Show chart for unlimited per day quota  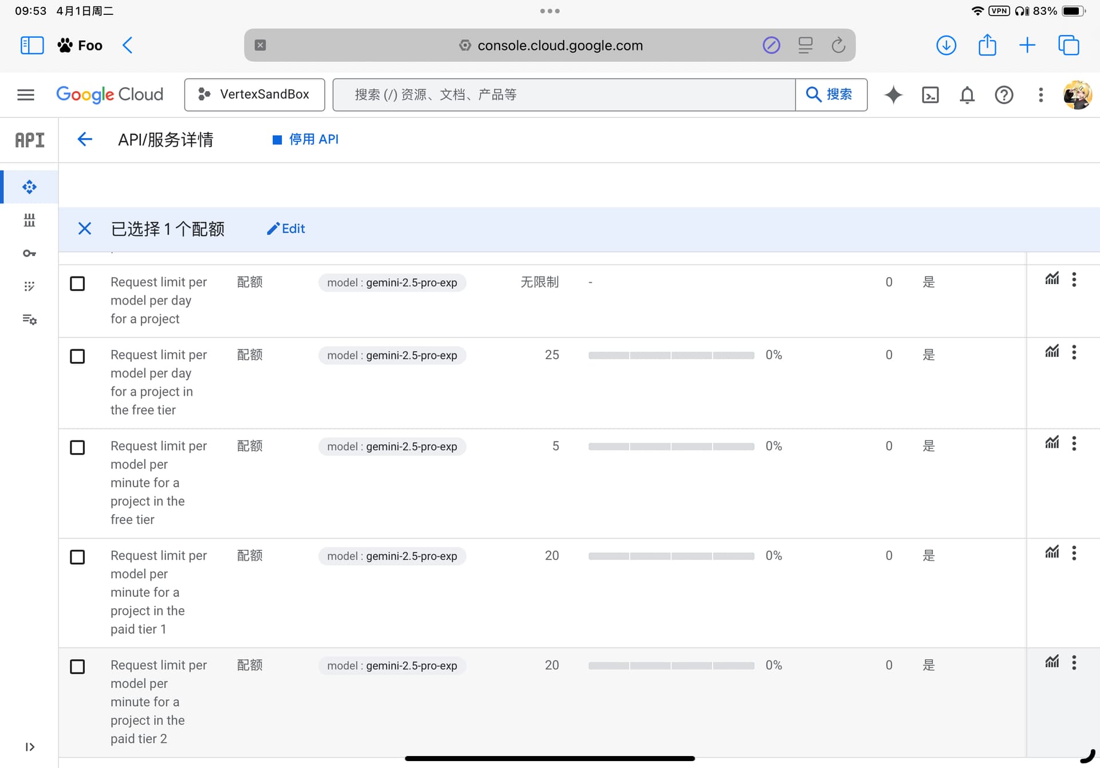(x=1052, y=279)
